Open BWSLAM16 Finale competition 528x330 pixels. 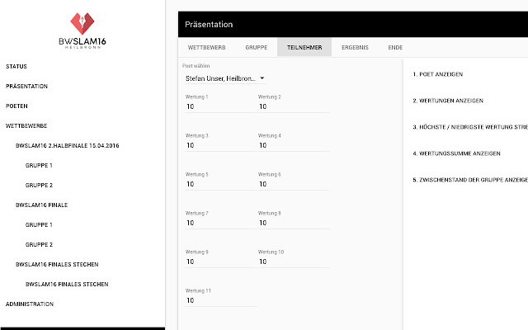[41, 205]
